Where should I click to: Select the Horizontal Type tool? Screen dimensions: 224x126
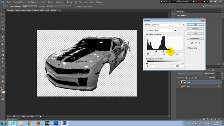2,70
